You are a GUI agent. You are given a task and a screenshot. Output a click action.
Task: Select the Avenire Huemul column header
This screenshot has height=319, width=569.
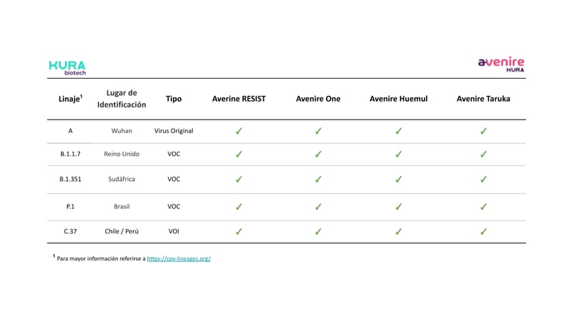click(x=399, y=98)
